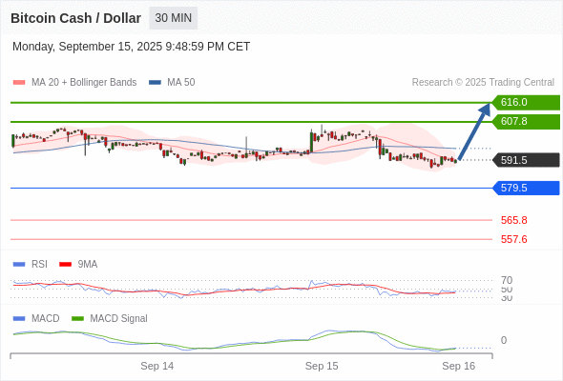
Task: Click the green 607.8 resistance price tag
Action: click(x=526, y=122)
